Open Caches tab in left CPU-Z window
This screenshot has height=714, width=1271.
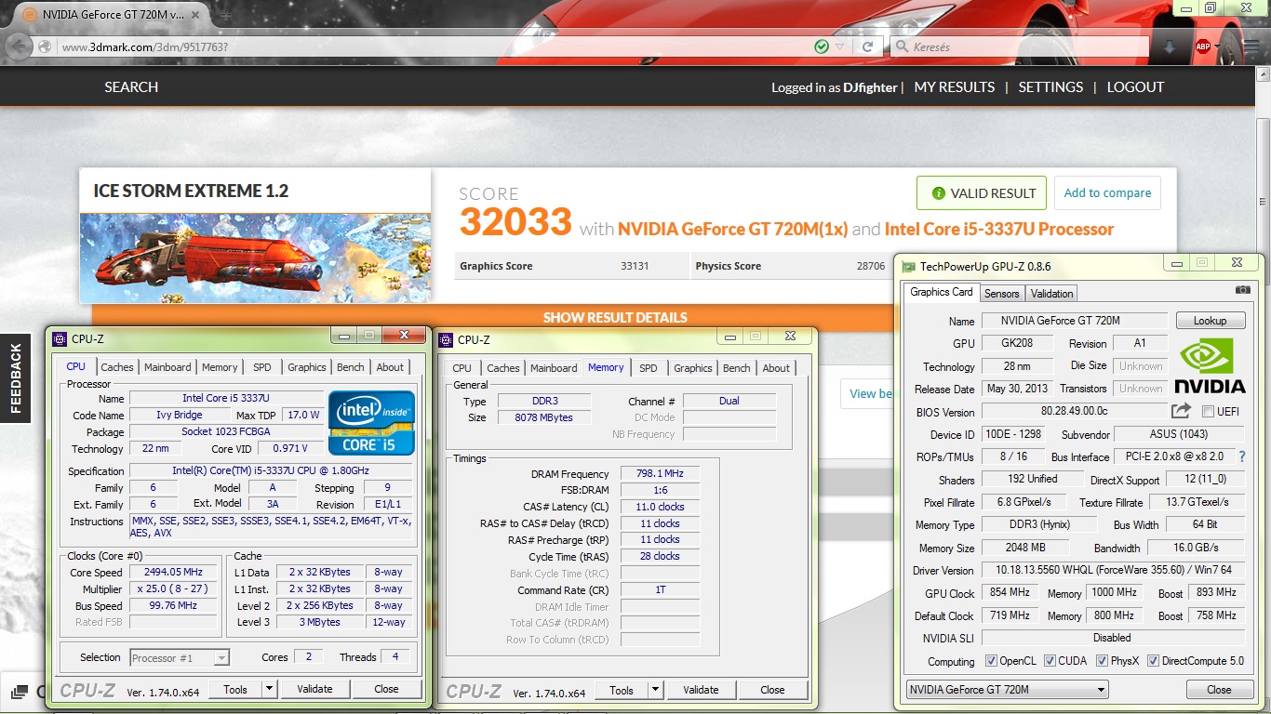[117, 367]
